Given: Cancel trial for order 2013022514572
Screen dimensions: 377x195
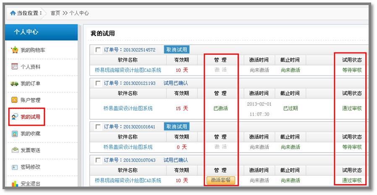Looking at the screenshot, I should click(176, 49).
